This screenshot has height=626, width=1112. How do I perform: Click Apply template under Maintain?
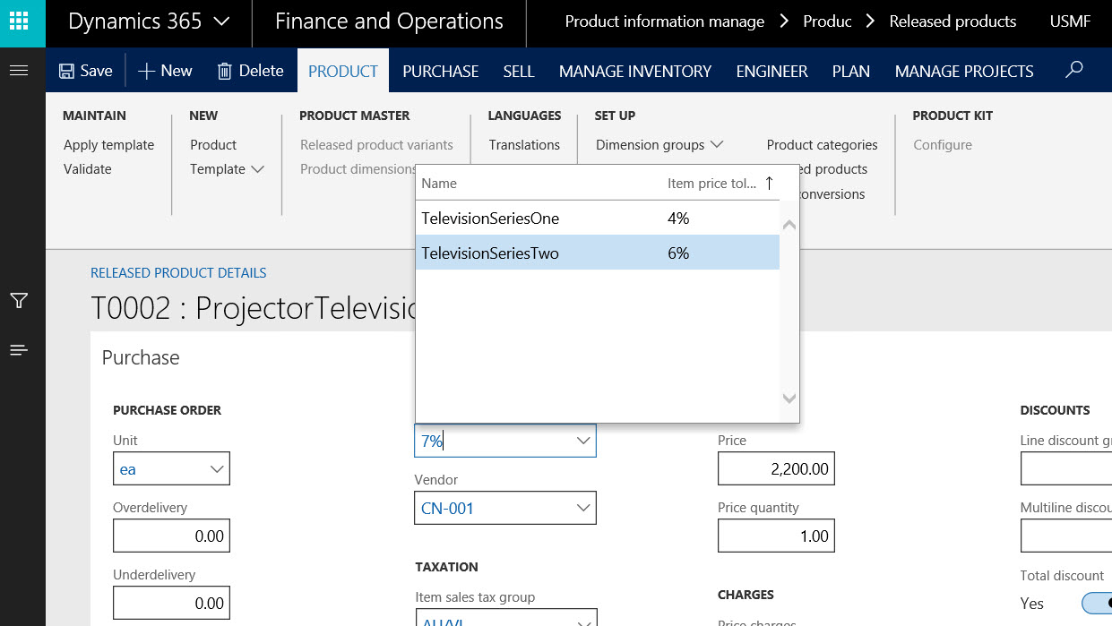tap(108, 145)
